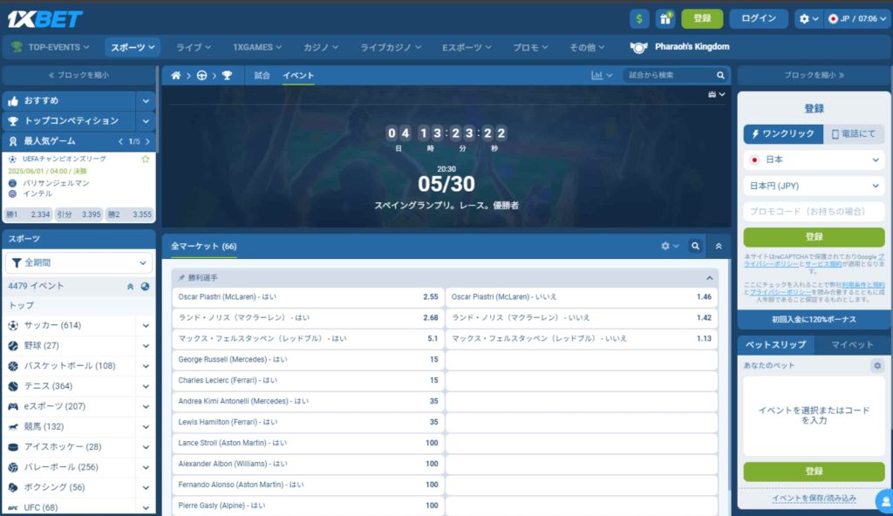
Task: Favorite the UEFA Champions League match star
Action: 146,159
